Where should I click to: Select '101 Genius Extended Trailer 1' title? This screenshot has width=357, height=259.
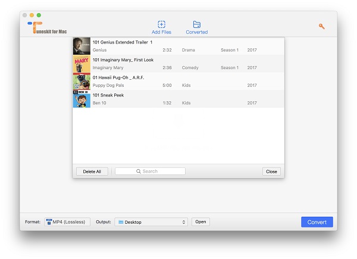[123, 42]
